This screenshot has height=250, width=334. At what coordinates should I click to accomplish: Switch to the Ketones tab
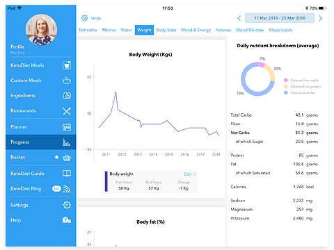(223, 30)
